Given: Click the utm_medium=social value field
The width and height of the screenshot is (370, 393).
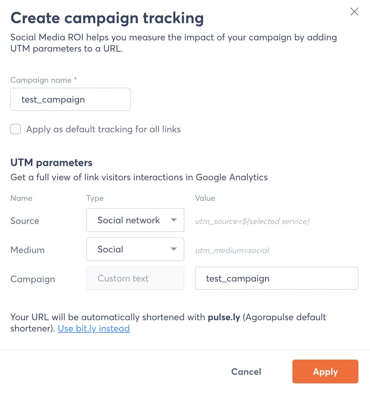Looking at the screenshot, I should tap(231, 250).
